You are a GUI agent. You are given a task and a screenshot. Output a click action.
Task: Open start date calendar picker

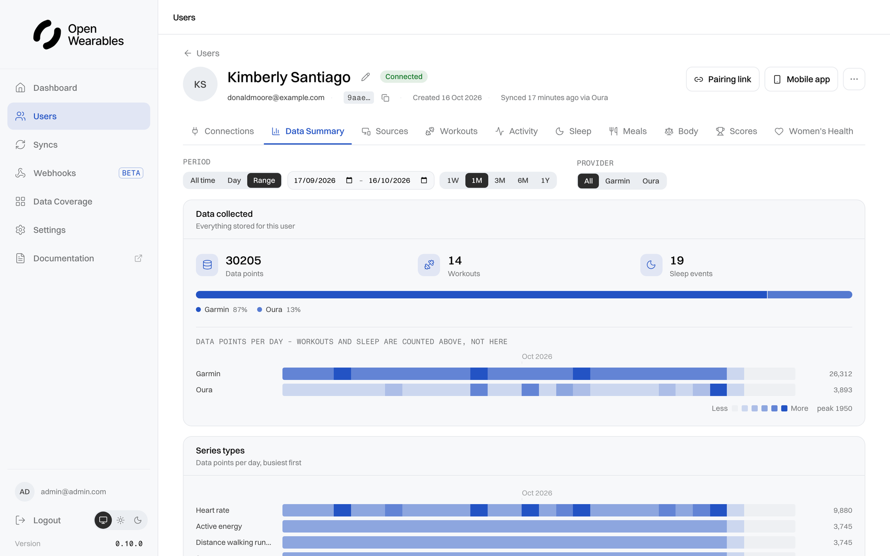pyautogui.click(x=349, y=180)
